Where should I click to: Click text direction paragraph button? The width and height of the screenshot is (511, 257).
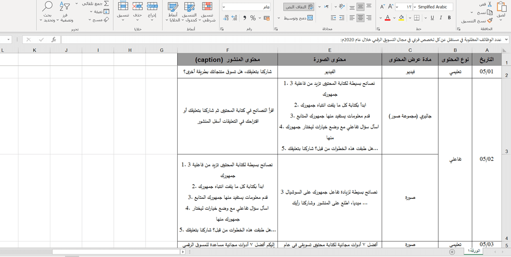click(x=327, y=6)
